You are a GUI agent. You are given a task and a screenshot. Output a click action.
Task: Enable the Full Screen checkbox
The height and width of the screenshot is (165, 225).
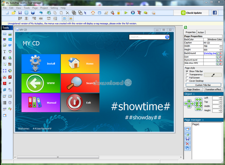tap(187, 78)
